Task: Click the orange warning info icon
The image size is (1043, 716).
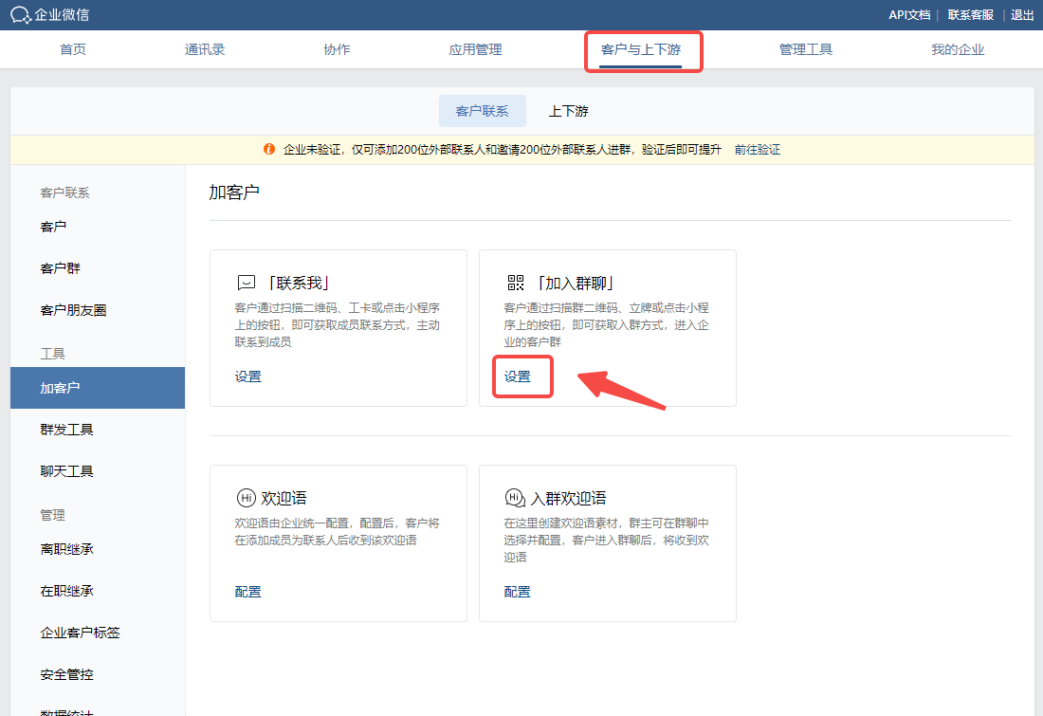Action: tap(269, 150)
